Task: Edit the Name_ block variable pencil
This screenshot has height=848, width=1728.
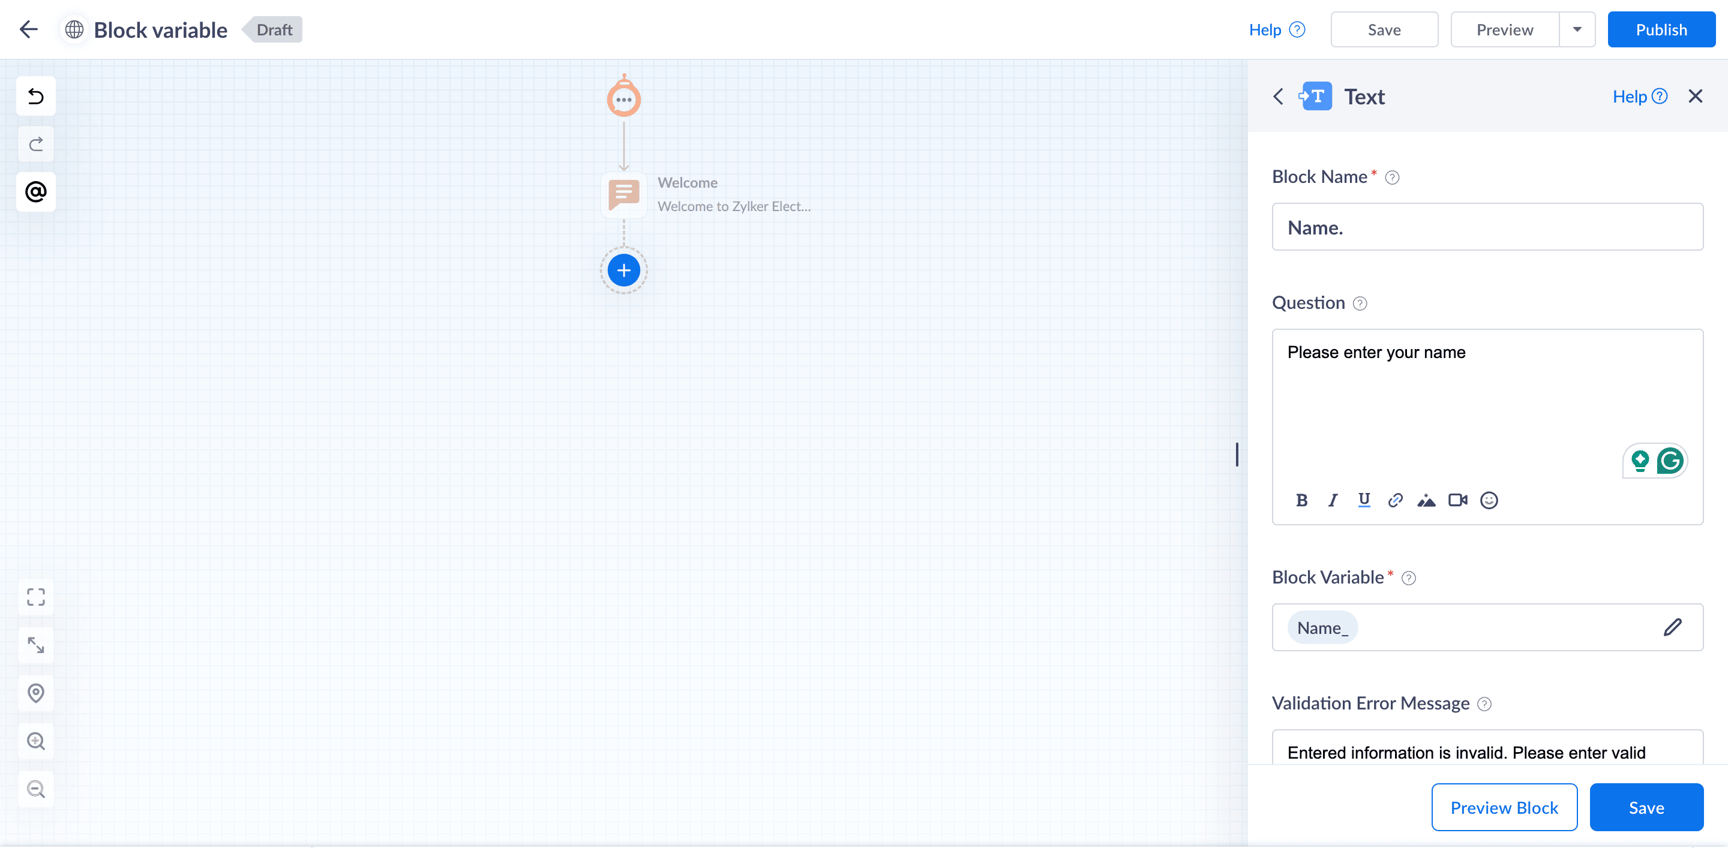Action: point(1672,627)
